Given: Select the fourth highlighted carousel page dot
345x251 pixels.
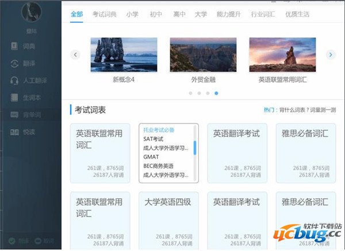Looking at the screenshot, I should 216,93.
